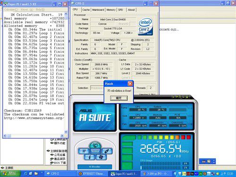Click Super PI scrollbar down arrow
236x177 pixels.
[66, 132]
